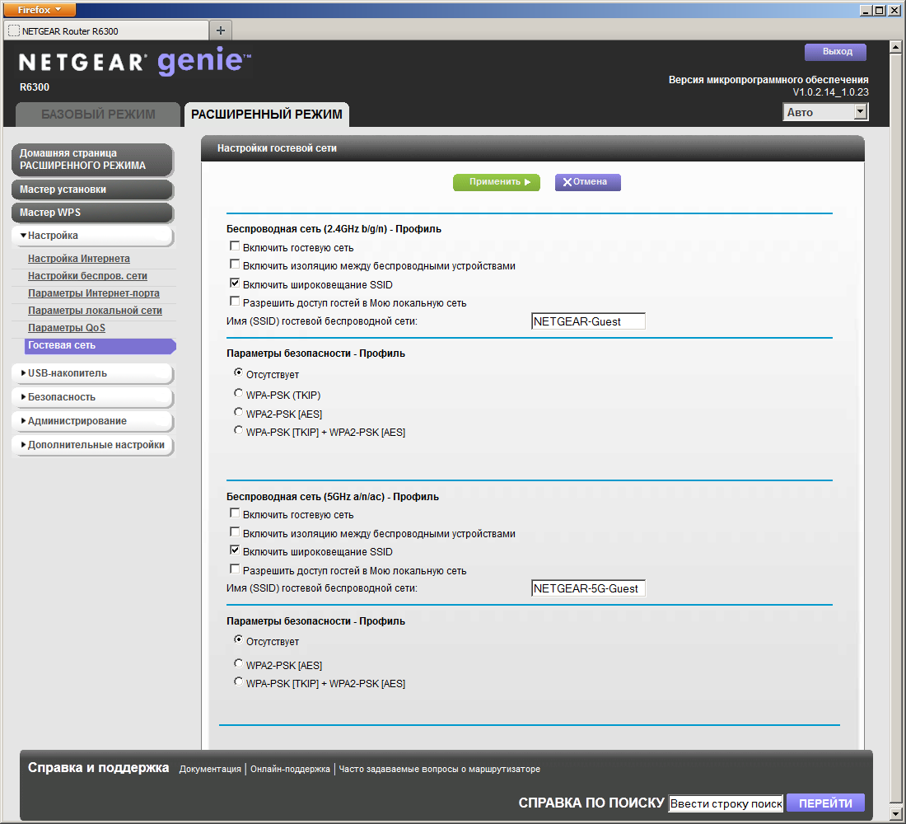Image resolution: width=906 pixels, height=824 pixels.
Task: Open Параметры Интернет-порта link
Action: [94, 293]
